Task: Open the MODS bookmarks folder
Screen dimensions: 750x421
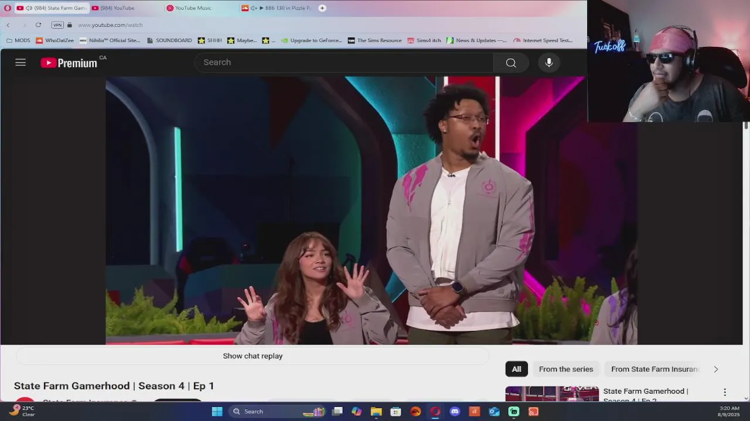Action: (18, 40)
